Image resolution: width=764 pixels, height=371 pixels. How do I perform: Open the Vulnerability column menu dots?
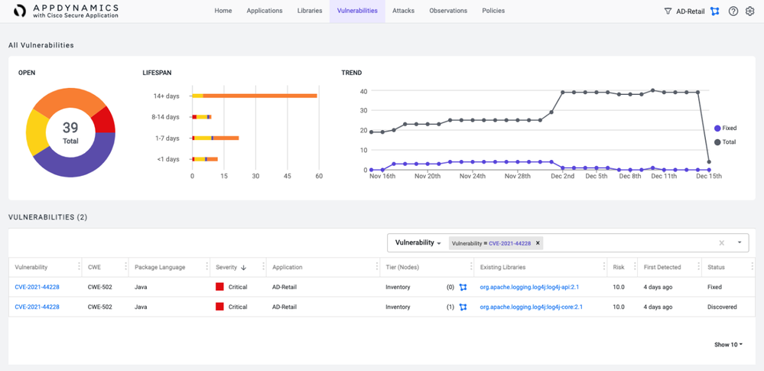pos(79,267)
